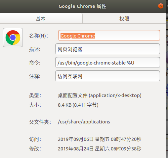Image resolution: width=168 pixels, height=158 pixels.
Task: Focus the 名称(N) name field
Action: point(109,36)
